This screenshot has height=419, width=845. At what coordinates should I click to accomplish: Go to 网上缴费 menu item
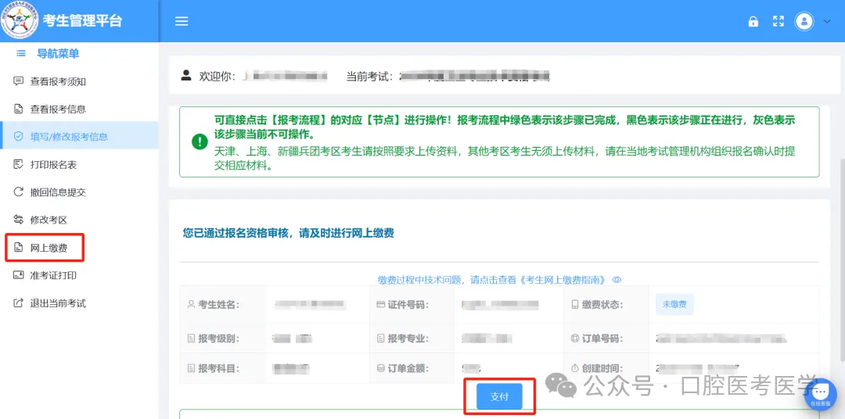click(x=79, y=248)
